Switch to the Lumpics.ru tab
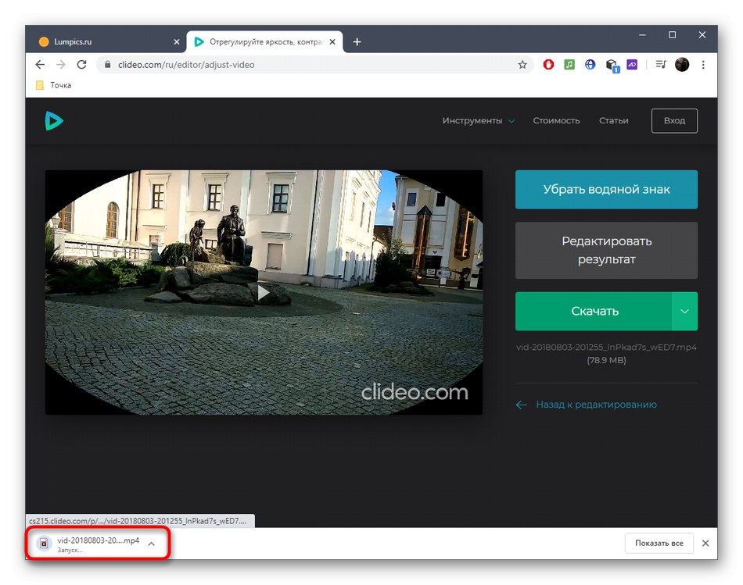 tap(106, 41)
